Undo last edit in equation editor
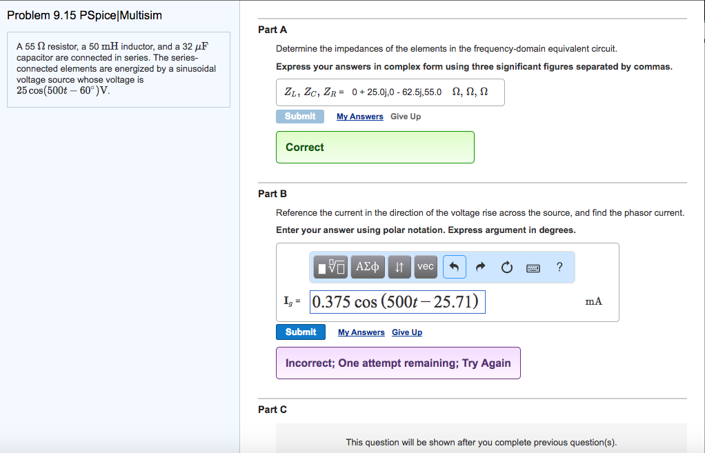Screen dimensions: 705x453 [x=455, y=267]
